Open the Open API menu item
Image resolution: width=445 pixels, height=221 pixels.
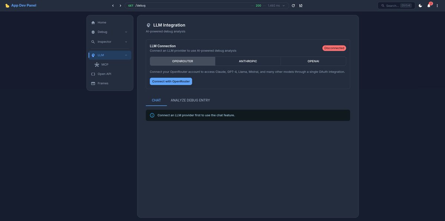tap(110, 74)
